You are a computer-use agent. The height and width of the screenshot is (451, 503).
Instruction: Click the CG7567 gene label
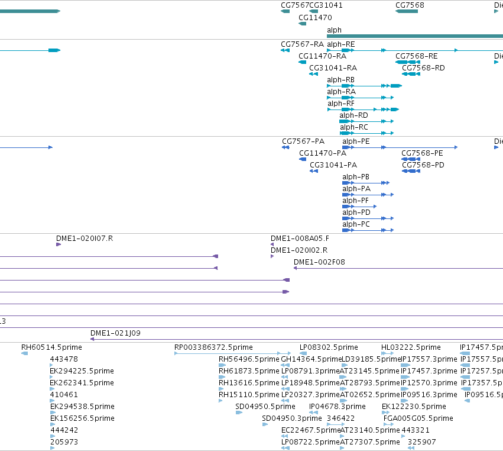295,5
